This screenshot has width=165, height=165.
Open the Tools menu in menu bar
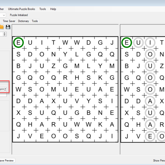coord(43,9)
